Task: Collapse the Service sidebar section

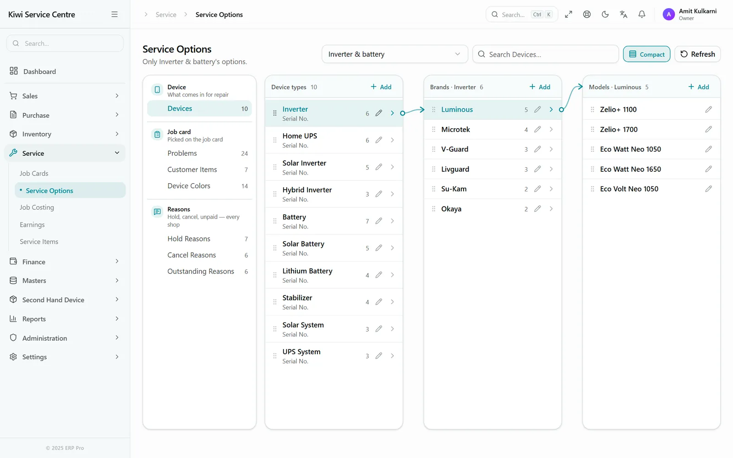Action: pyautogui.click(x=65, y=153)
